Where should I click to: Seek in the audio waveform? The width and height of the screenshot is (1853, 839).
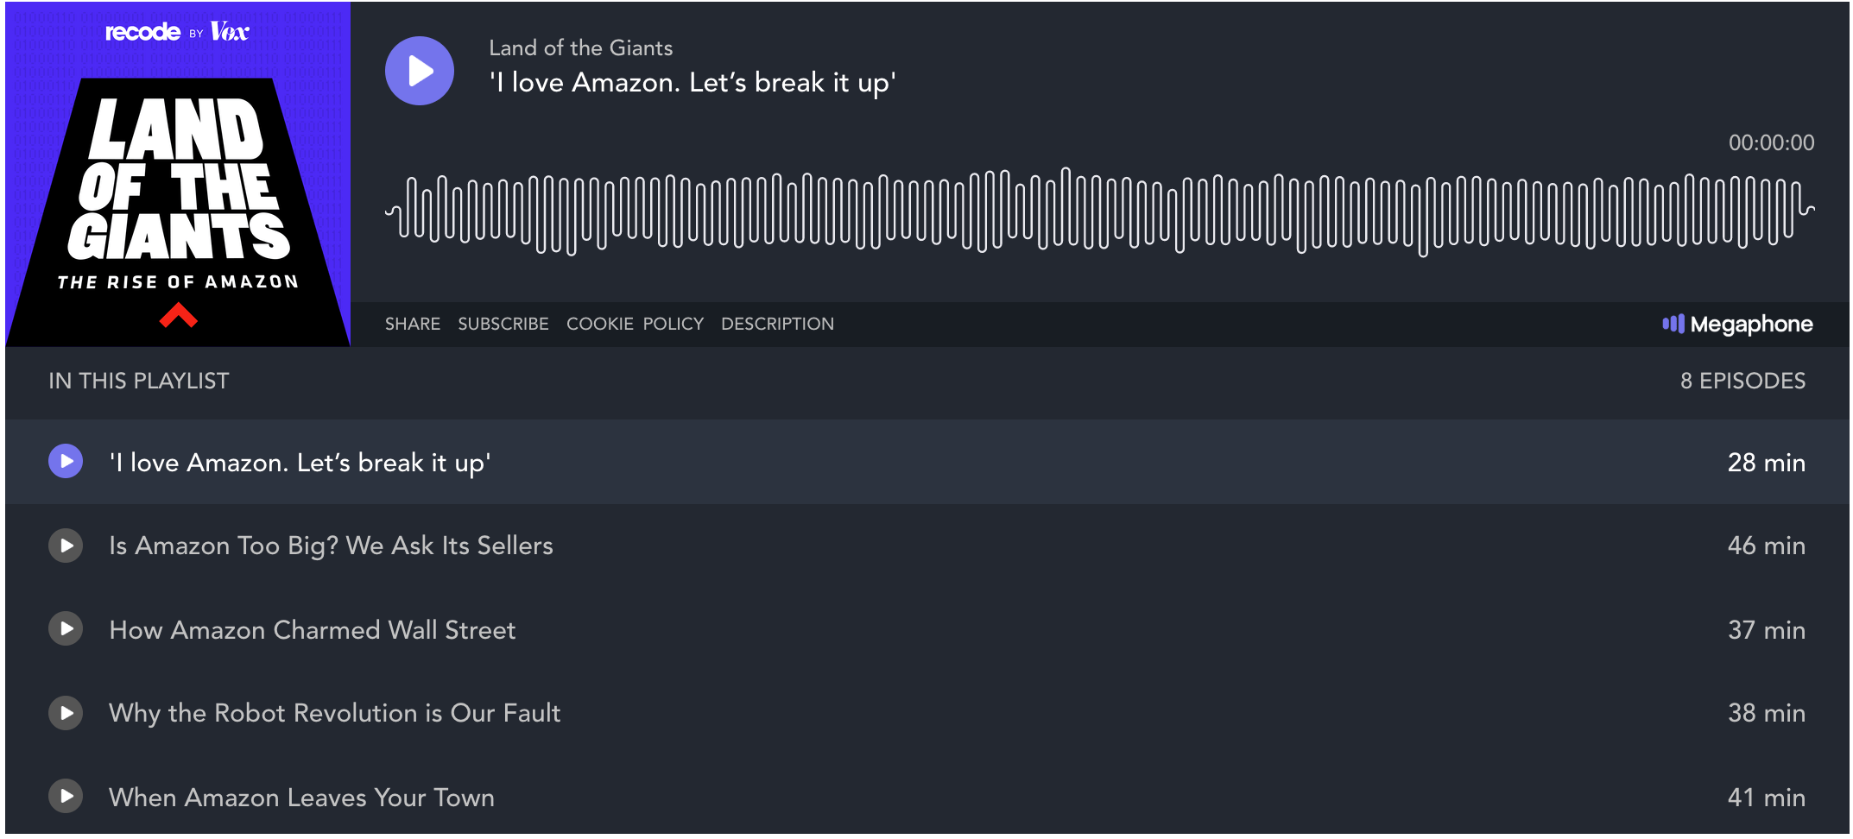click(1098, 211)
